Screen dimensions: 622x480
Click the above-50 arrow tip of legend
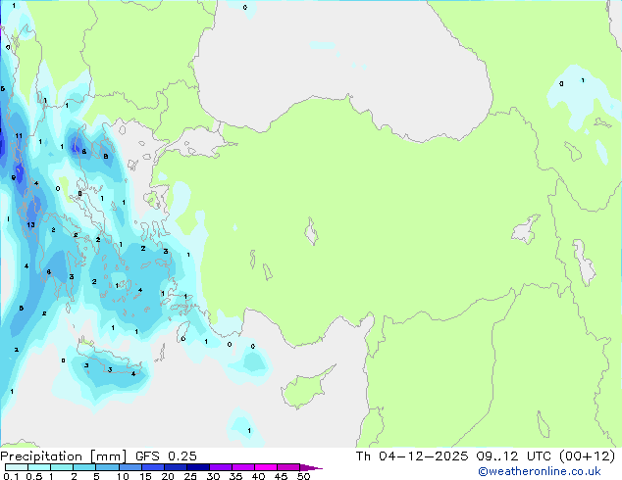click(311, 467)
